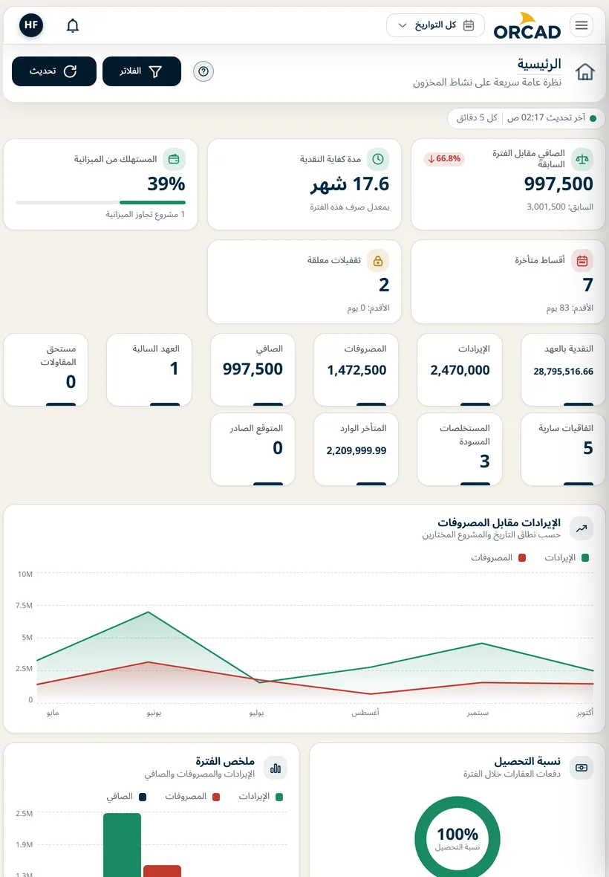609x877 pixels.
Task: Click the trend arrow icon on الإيرادات مقابل المصروفات chart
Action: pos(582,528)
